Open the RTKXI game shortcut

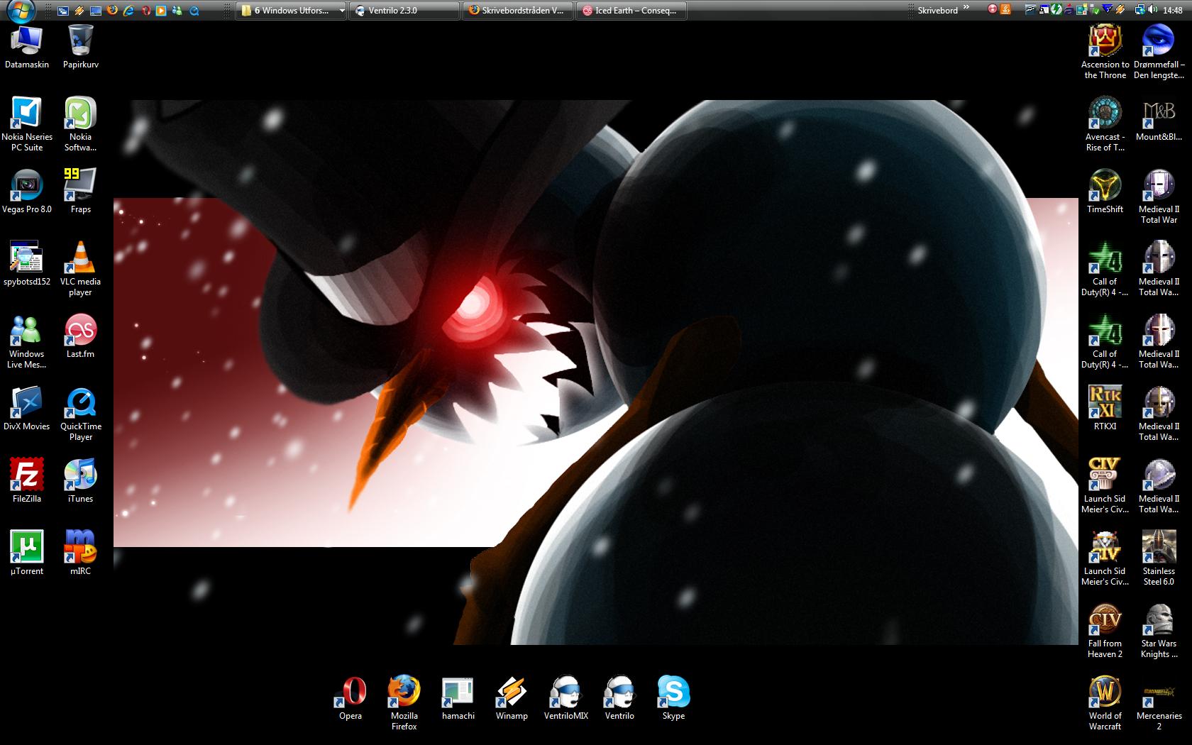pyautogui.click(x=1105, y=409)
